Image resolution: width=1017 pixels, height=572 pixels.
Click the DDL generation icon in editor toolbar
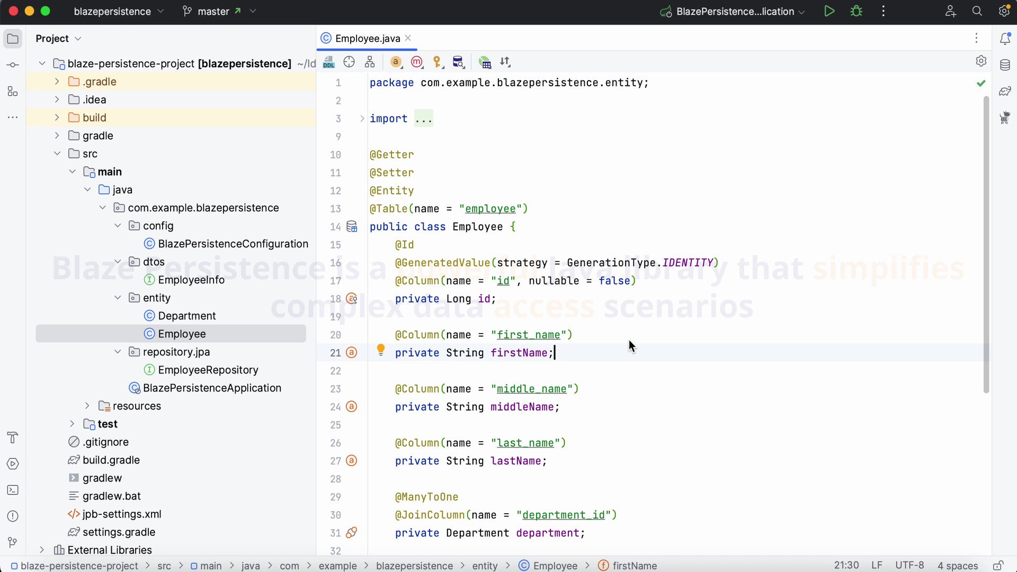click(329, 62)
